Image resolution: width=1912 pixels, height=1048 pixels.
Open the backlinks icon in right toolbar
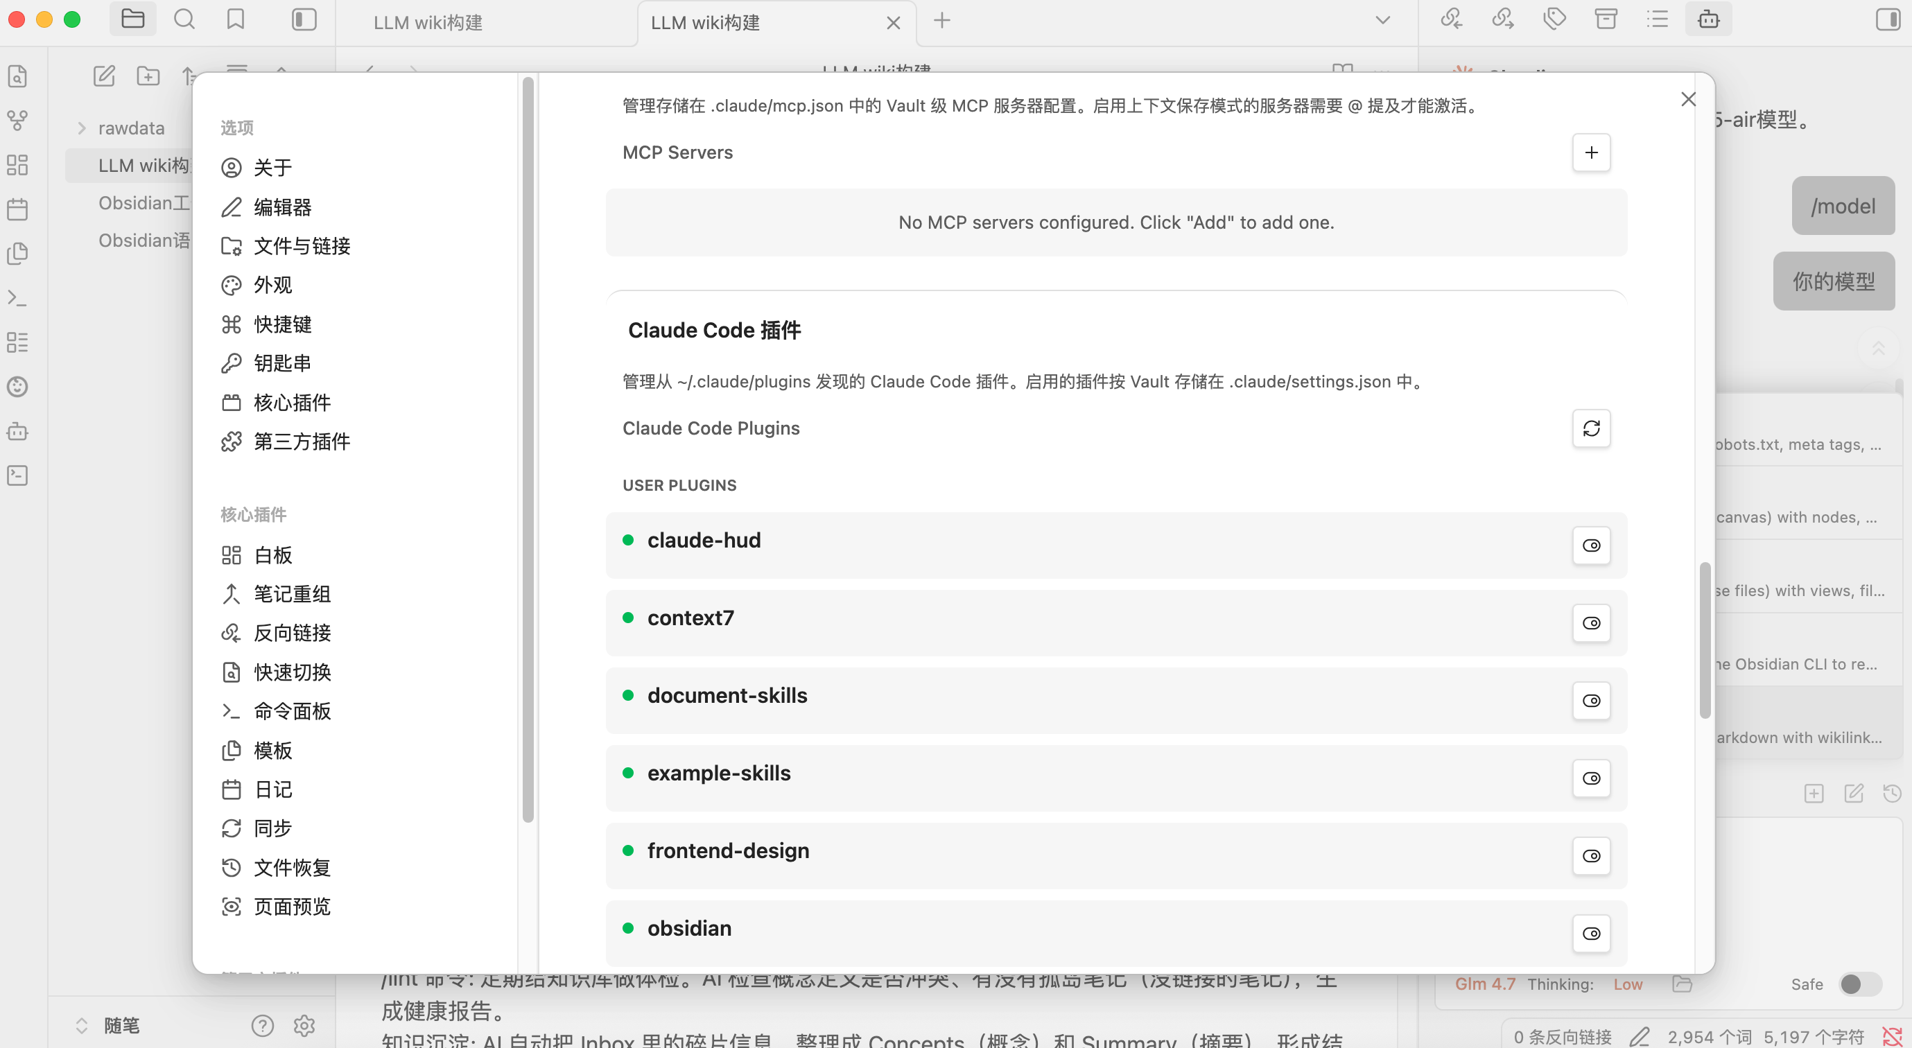(1451, 19)
